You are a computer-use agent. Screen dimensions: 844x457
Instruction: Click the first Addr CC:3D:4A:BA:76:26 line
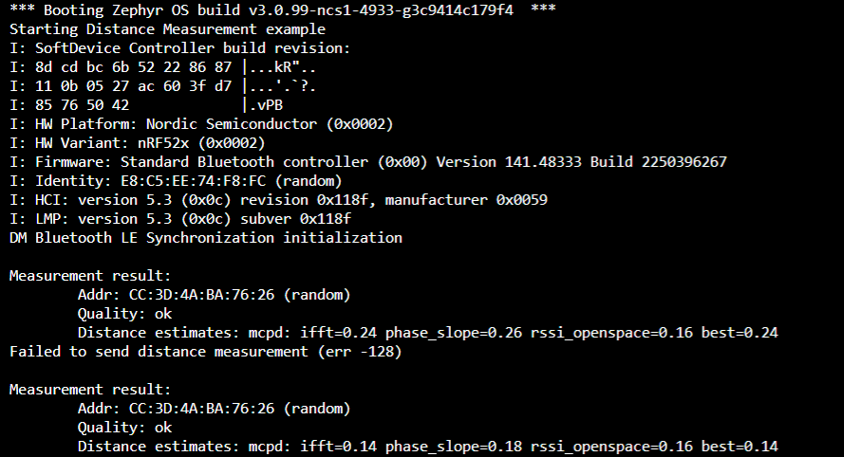pyautogui.click(x=214, y=295)
